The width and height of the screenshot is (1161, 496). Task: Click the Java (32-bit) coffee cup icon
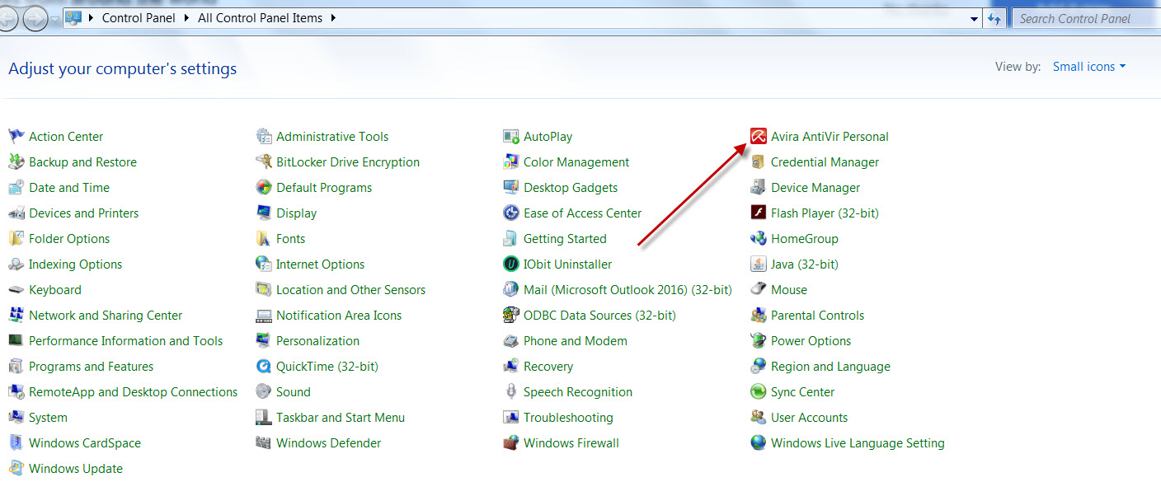click(758, 264)
